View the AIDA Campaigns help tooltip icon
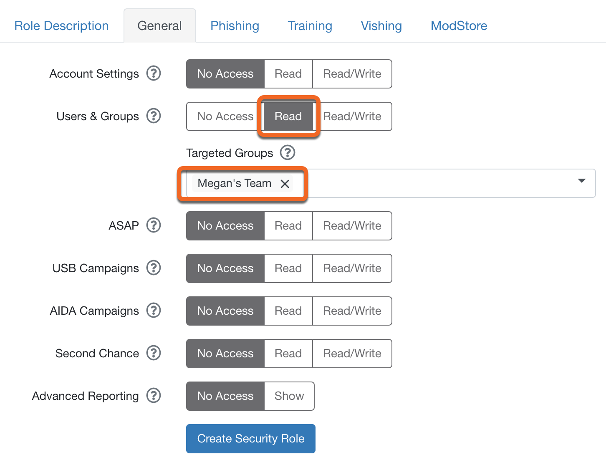 [x=154, y=311]
